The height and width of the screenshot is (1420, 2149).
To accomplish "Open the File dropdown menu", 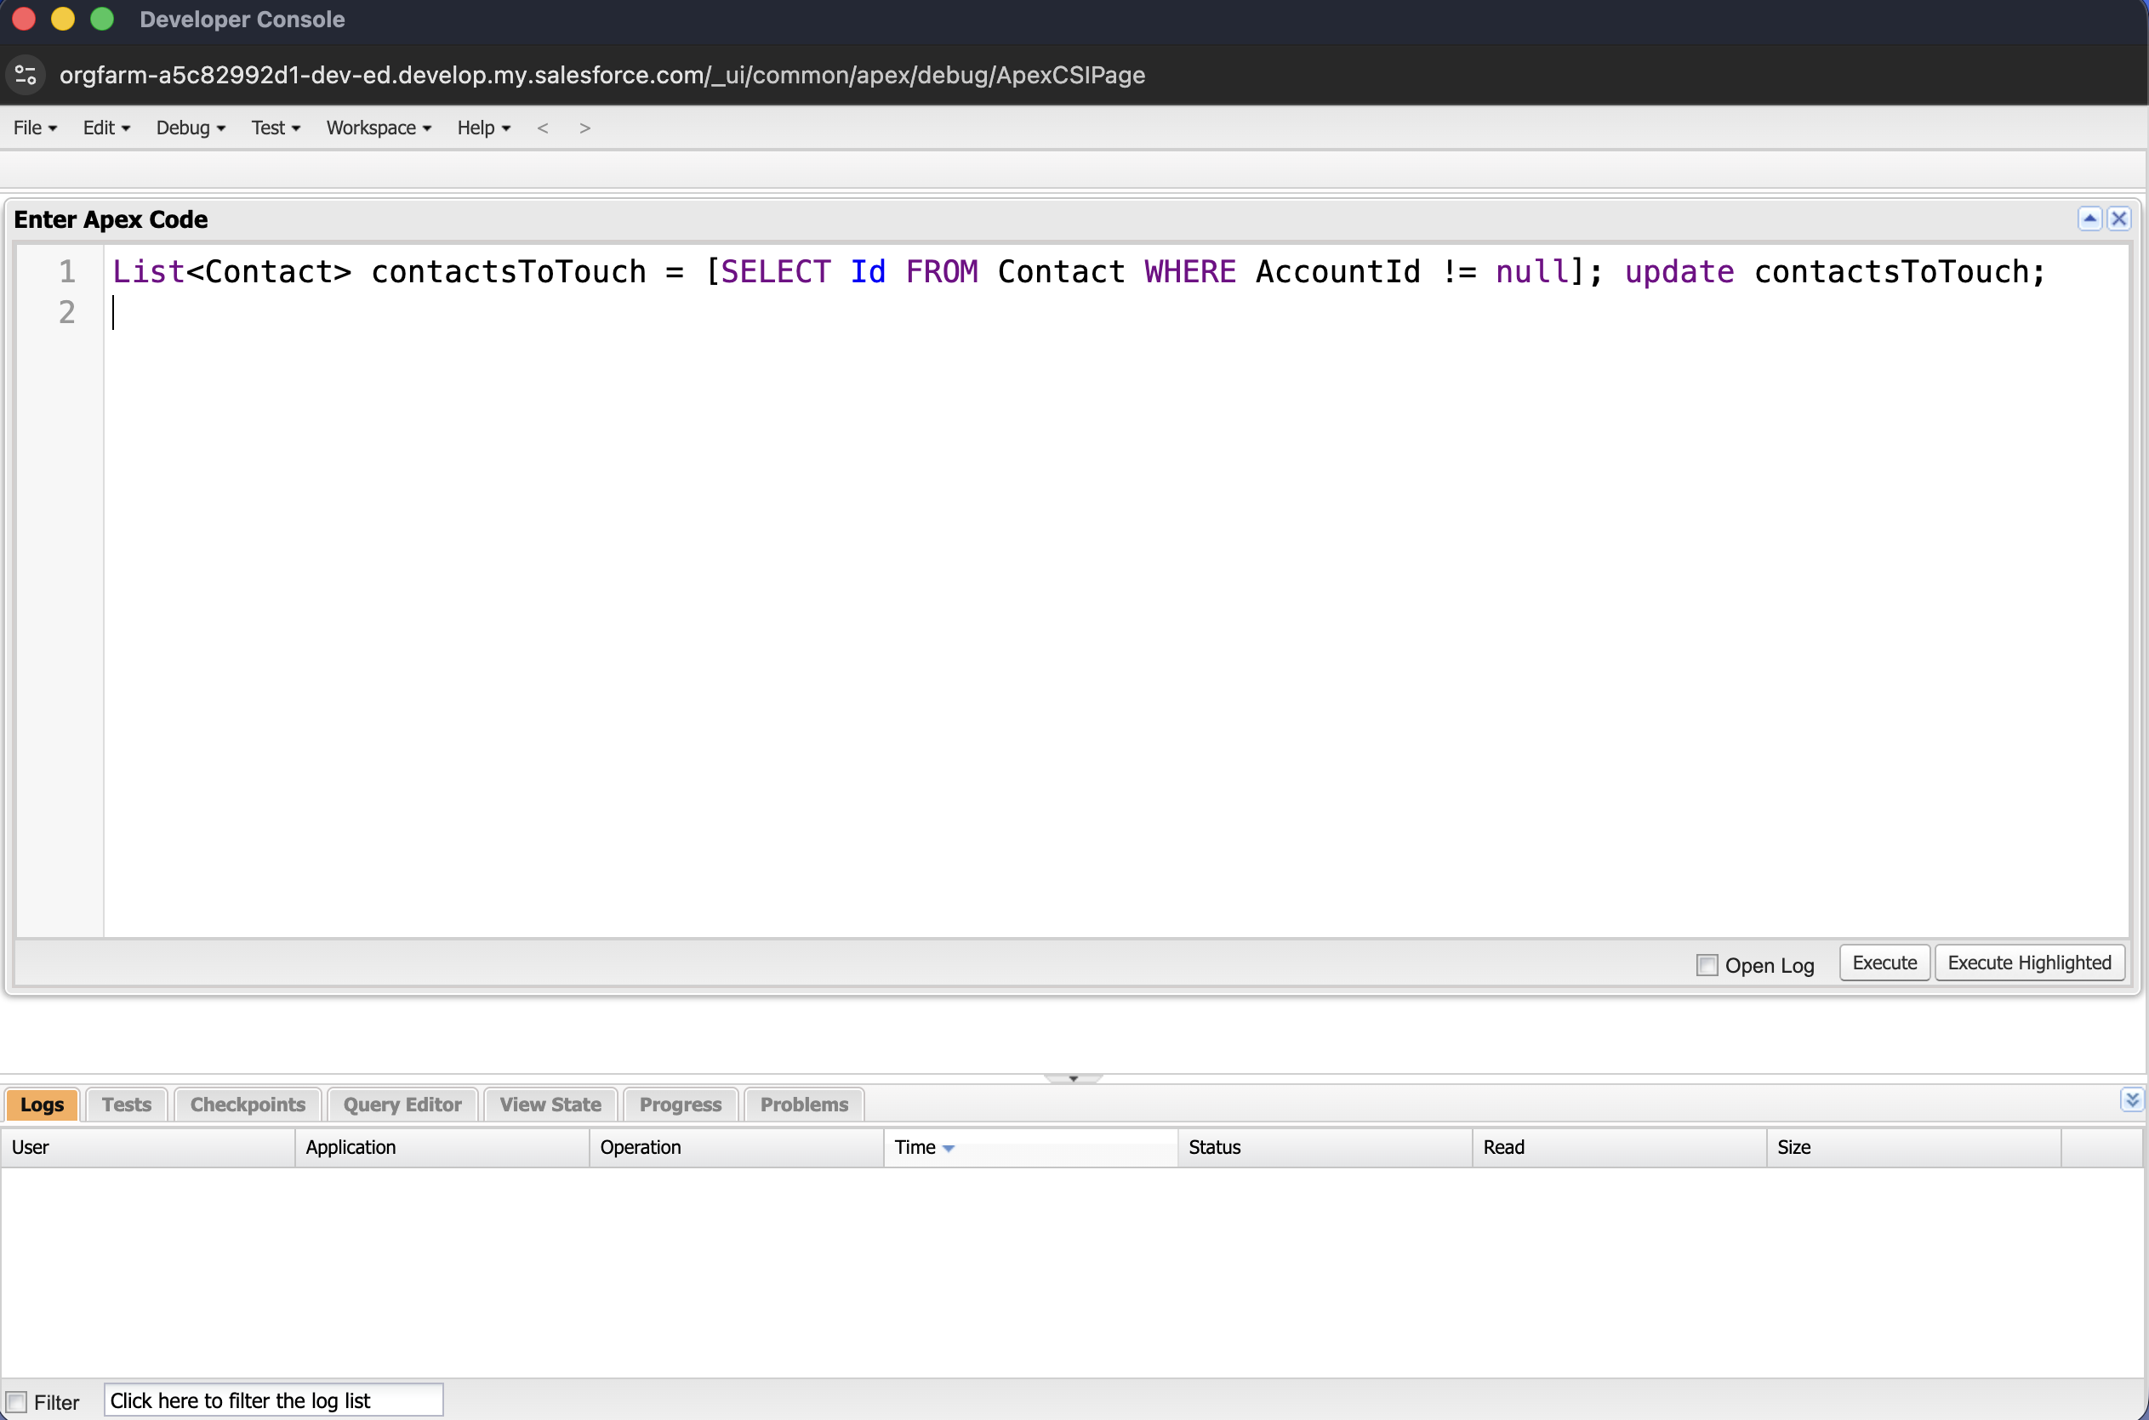I will 36,128.
